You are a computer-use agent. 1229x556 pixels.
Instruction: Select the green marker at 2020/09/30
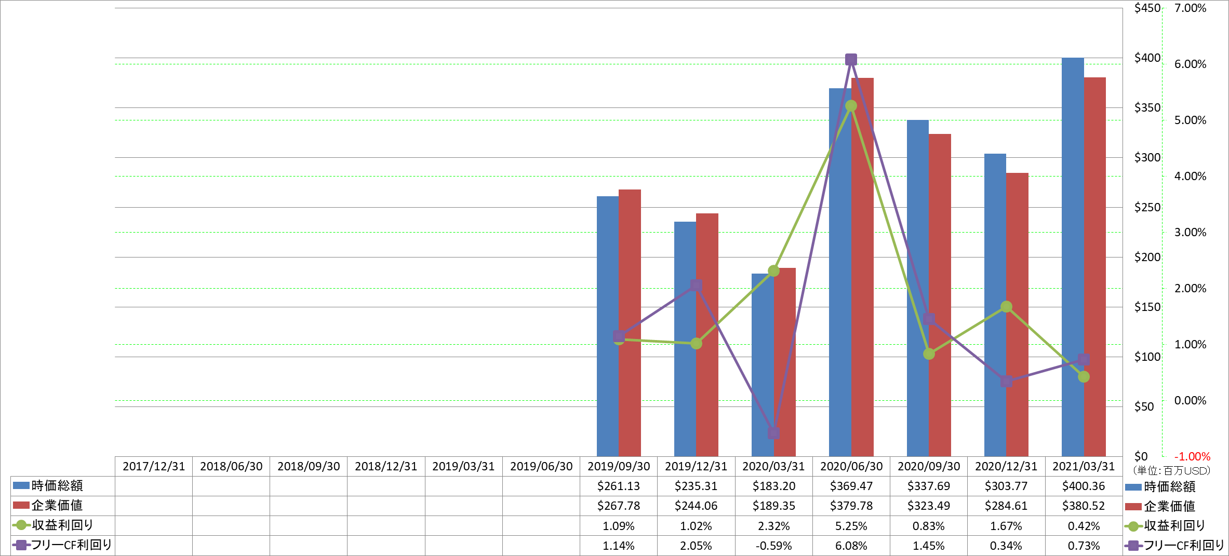click(929, 354)
